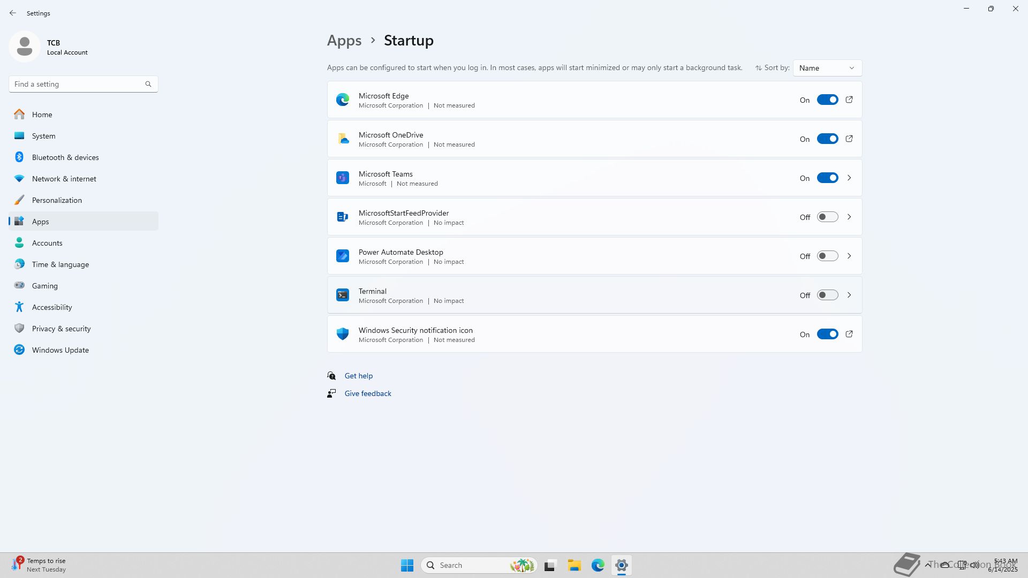This screenshot has width=1028, height=578.
Task: Turn off Microsoft Edge startup toggle
Action: [827, 100]
